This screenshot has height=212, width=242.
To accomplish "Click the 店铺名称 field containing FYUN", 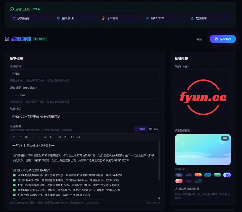I will tap(85, 74).
